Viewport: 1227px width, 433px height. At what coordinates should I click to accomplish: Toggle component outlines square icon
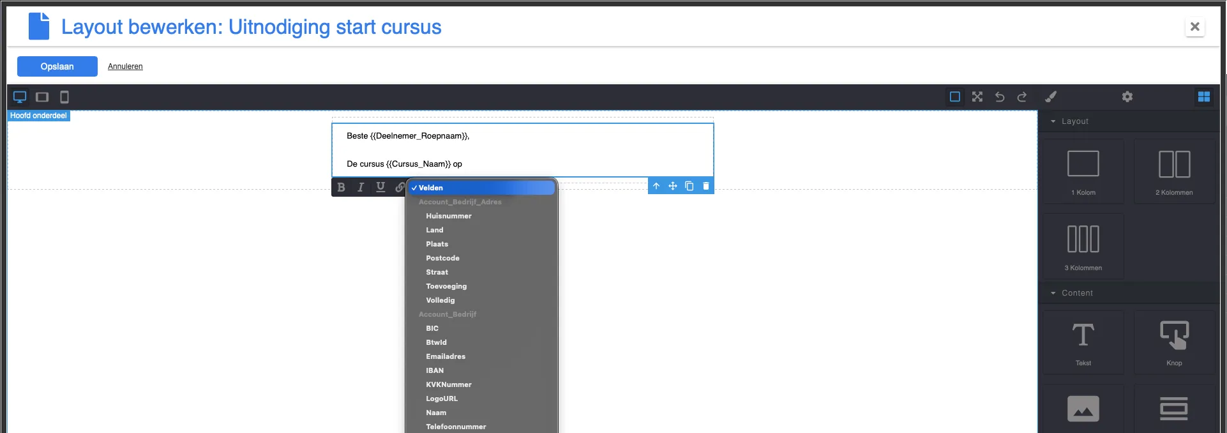pos(955,96)
